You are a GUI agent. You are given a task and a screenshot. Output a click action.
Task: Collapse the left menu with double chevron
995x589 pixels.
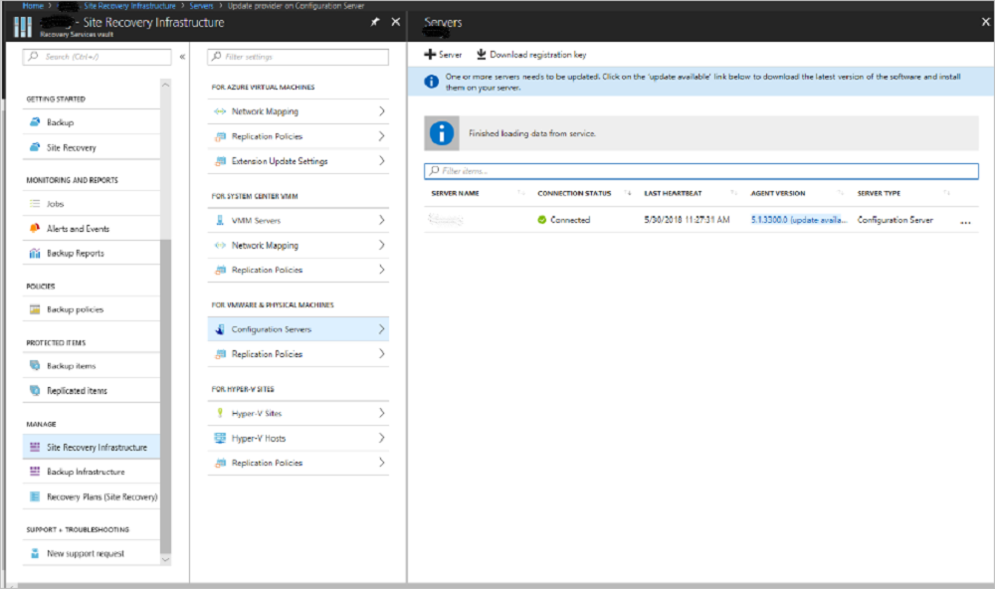coord(182,57)
